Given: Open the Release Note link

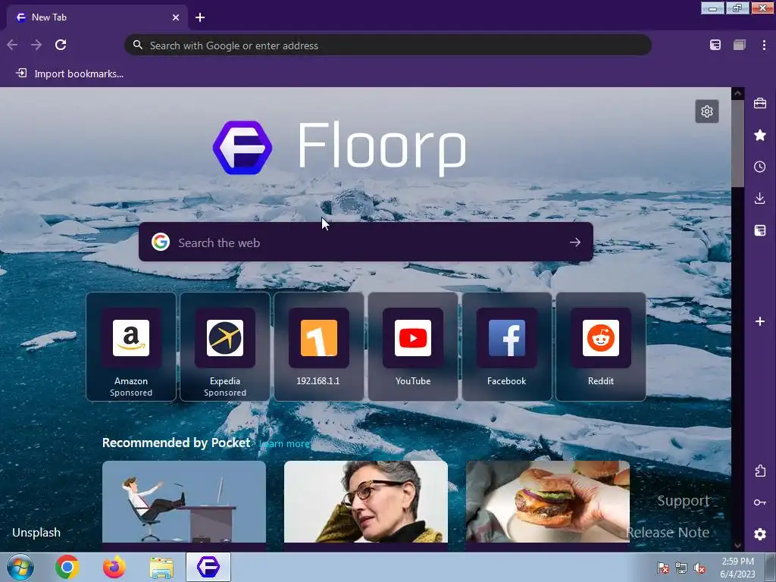Looking at the screenshot, I should pos(668,533).
